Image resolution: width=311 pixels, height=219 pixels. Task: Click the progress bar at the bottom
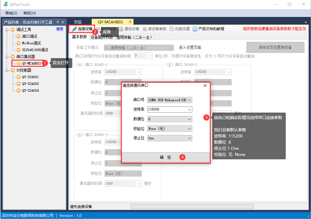click(192, 206)
